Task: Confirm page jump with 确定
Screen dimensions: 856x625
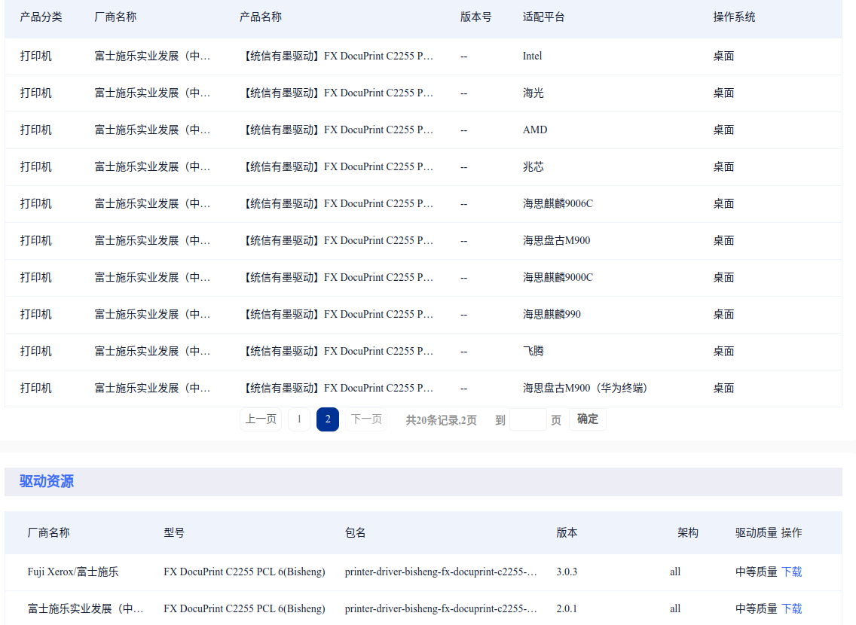Action: (x=588, y=419)
